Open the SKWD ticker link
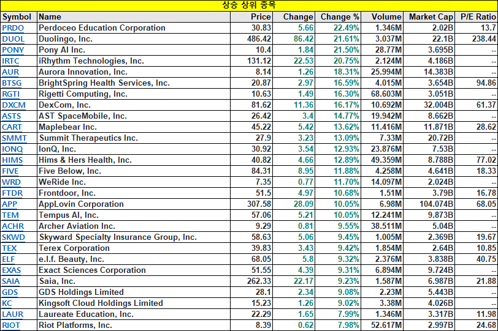This screenshot has height=331, width=498. (x=13, y=237)
